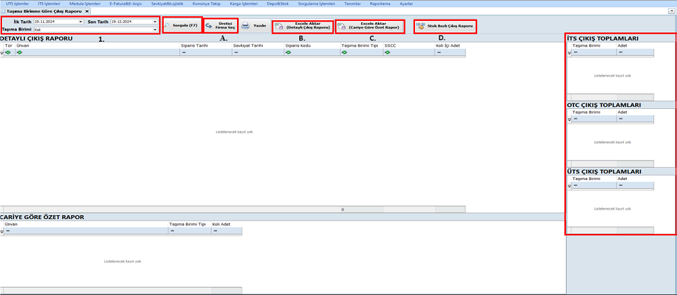Click the magnifier icon on Sorgula (F7)

[x=167, y=26]
